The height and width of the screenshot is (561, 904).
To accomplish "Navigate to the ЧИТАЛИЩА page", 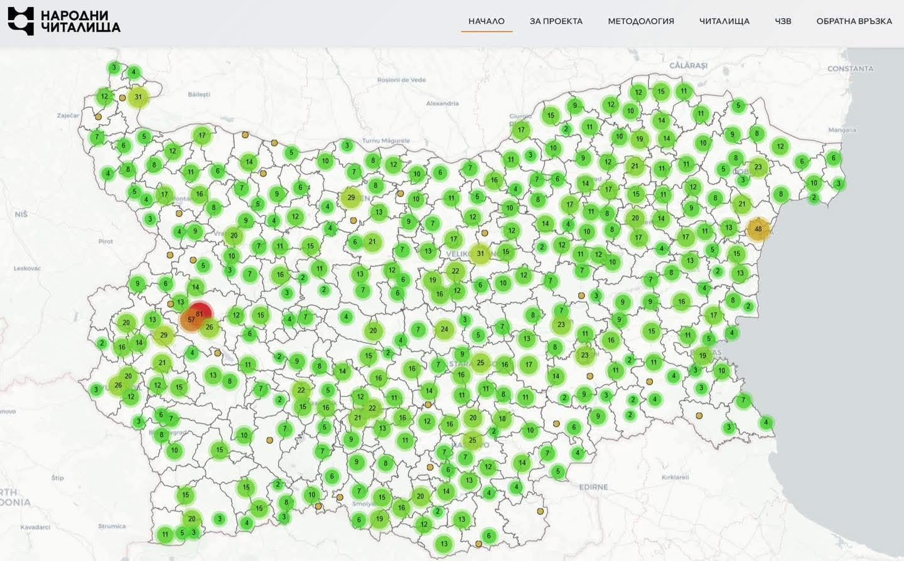I will coord(724,21).
